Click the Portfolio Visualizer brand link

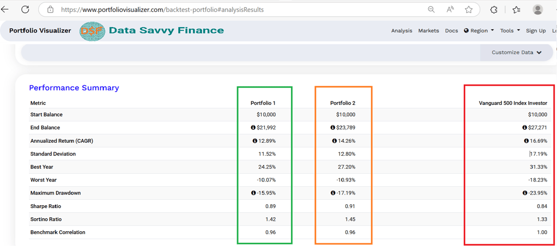pos(40,31)
